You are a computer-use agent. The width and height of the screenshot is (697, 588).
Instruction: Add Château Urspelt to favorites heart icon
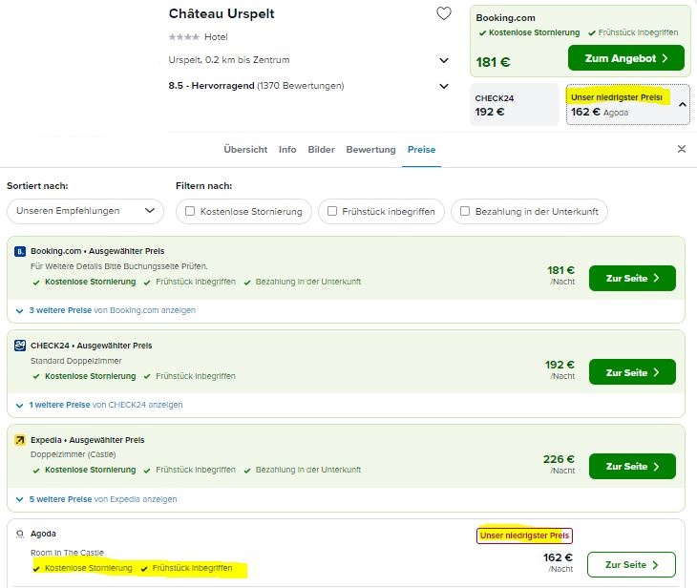tap(444, 13)
